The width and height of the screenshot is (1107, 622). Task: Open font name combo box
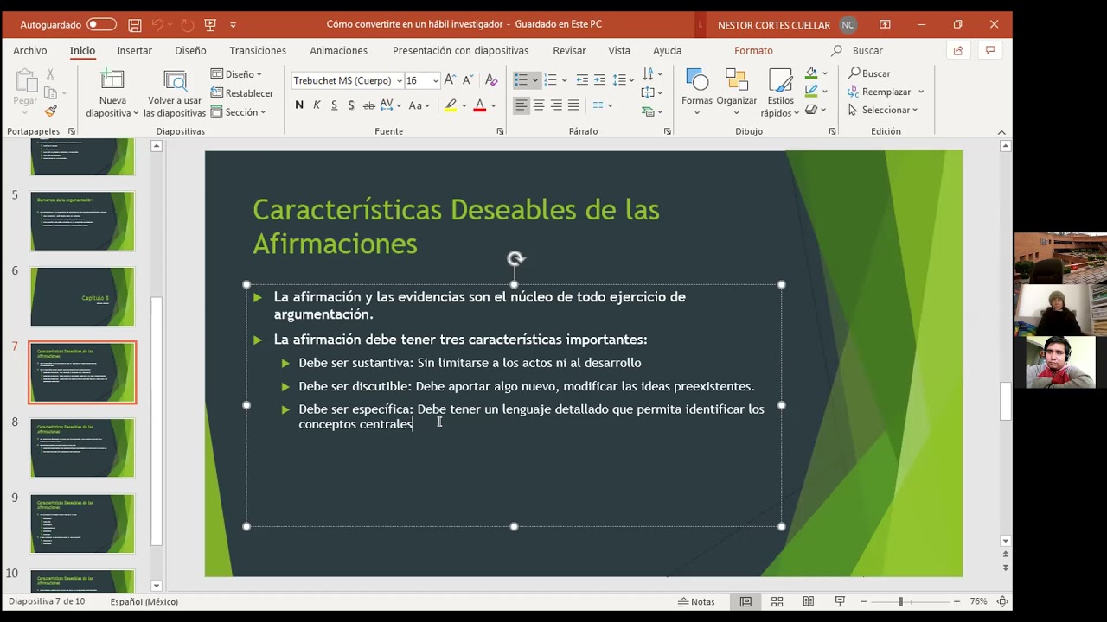pyautogui.click(x=348, y=80)
